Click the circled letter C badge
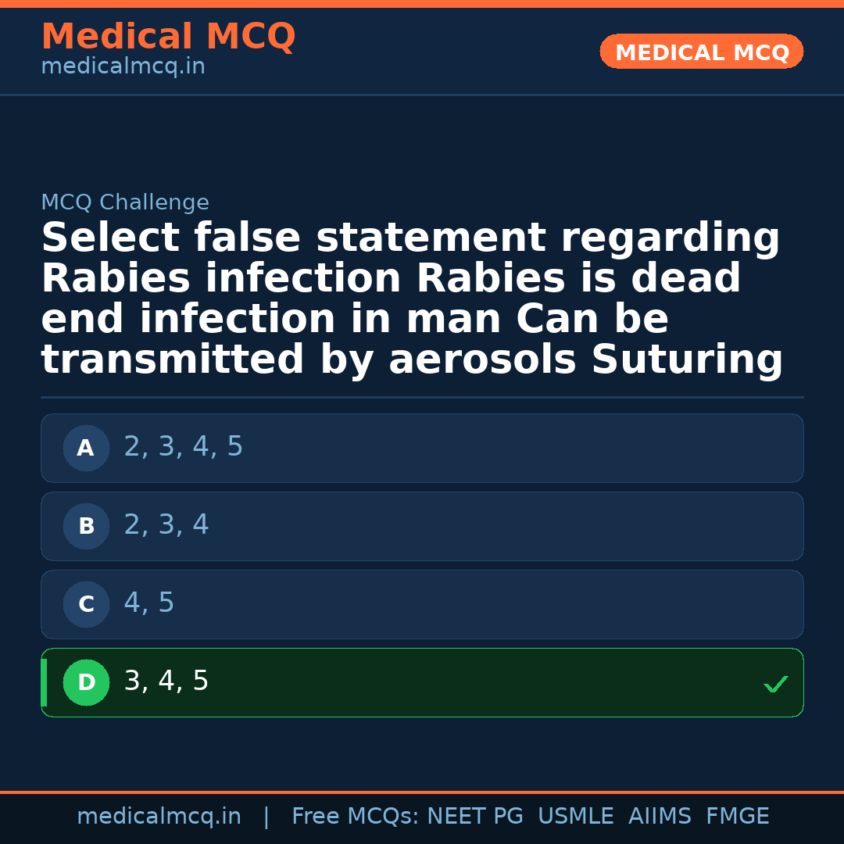The image size is (844, 844). [86, 605]
